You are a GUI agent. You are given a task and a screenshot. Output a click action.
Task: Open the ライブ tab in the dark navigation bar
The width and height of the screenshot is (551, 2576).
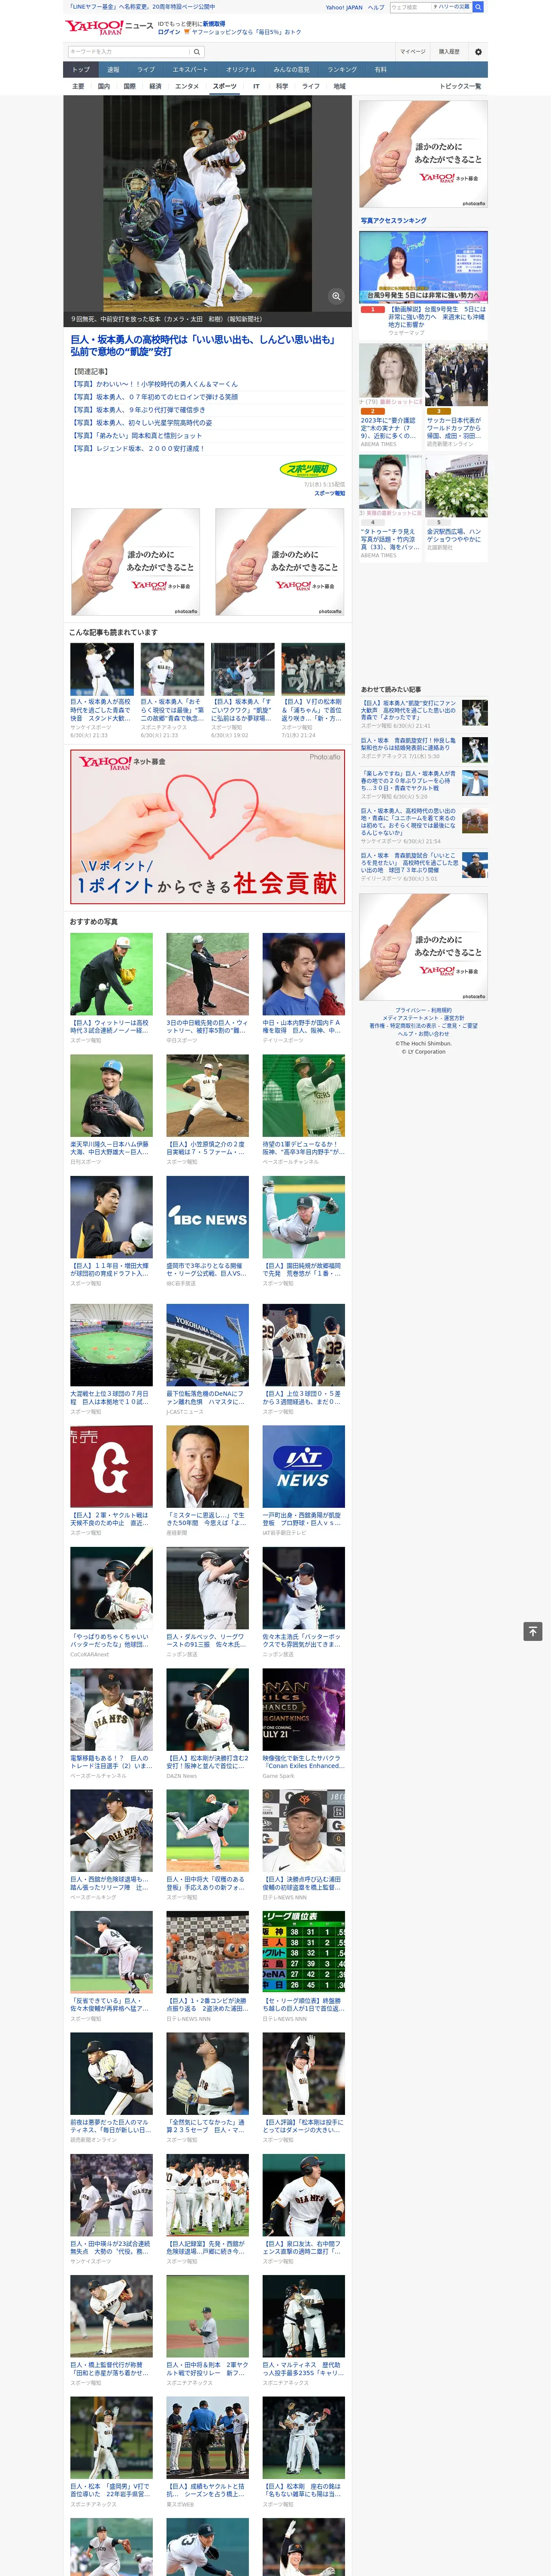pyautogui.click(x=146, y=70)
